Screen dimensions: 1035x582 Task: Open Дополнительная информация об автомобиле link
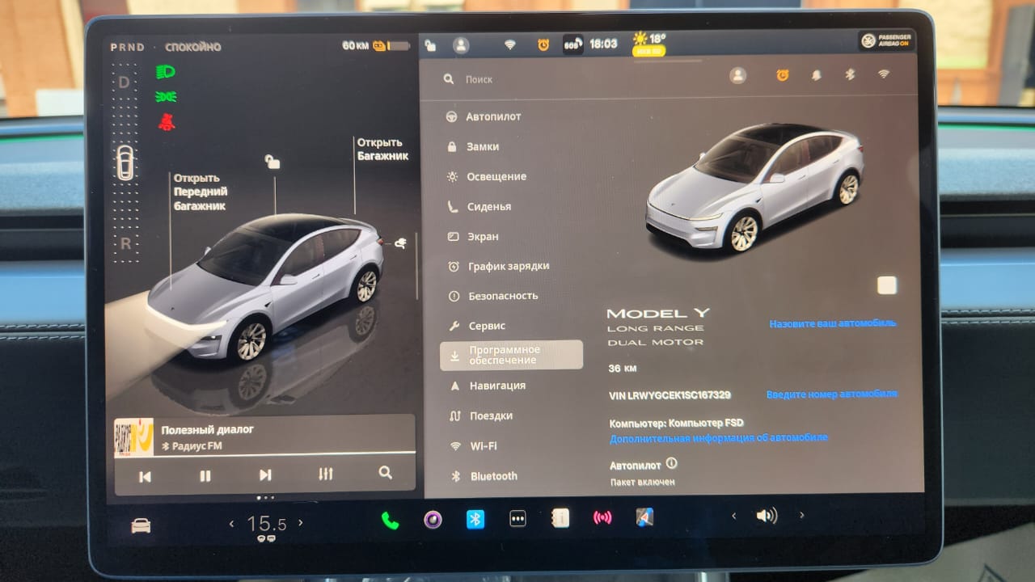pyautogui.click(x=719, y=437)
